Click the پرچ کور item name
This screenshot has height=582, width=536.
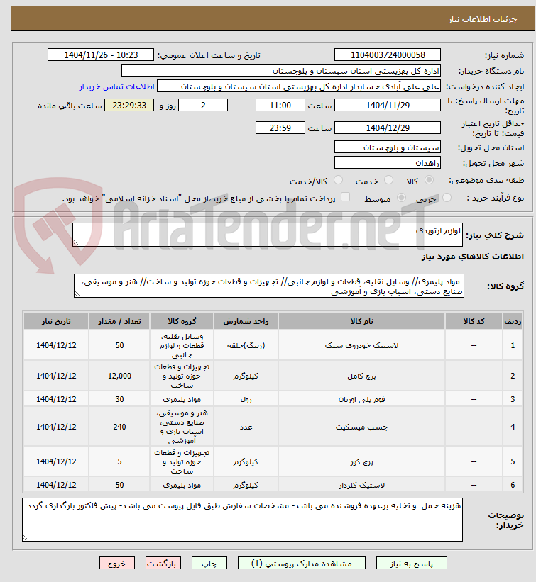pyautogui.click(x=361, y=461)
